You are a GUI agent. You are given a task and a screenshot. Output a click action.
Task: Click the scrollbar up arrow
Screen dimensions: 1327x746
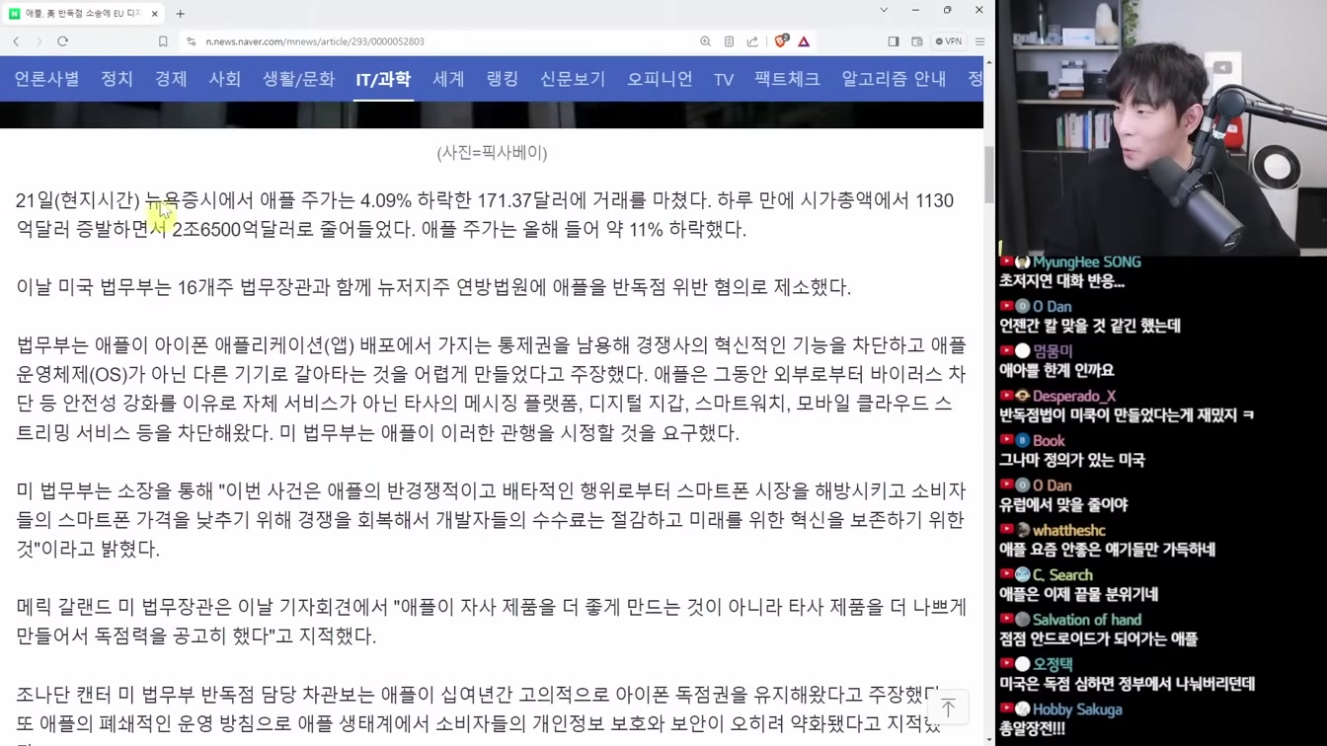point(989,62)
